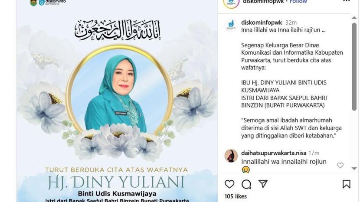View the 105 likes list
Screen dimensions: 360x202
[236, 196]
